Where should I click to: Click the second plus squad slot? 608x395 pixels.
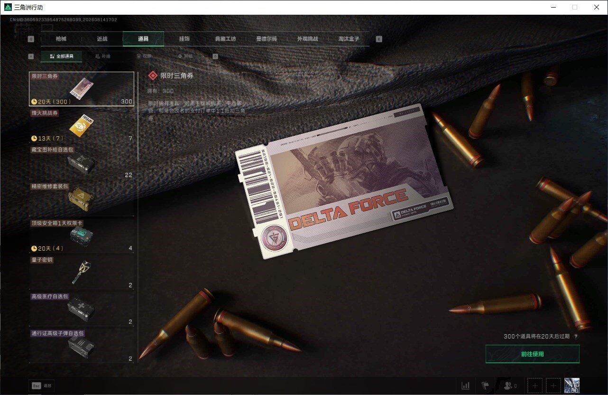click(553, 386)
